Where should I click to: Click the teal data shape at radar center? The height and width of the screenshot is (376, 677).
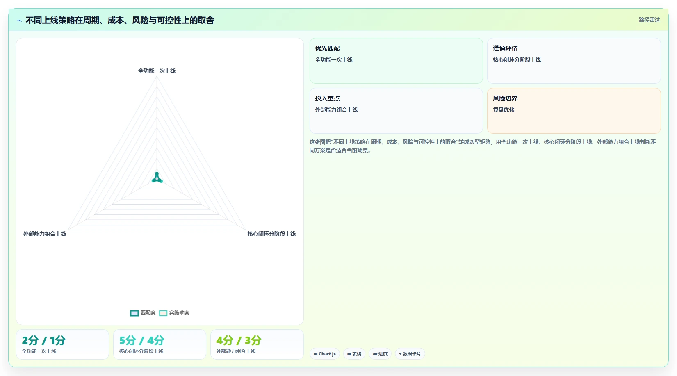point(157,178)
